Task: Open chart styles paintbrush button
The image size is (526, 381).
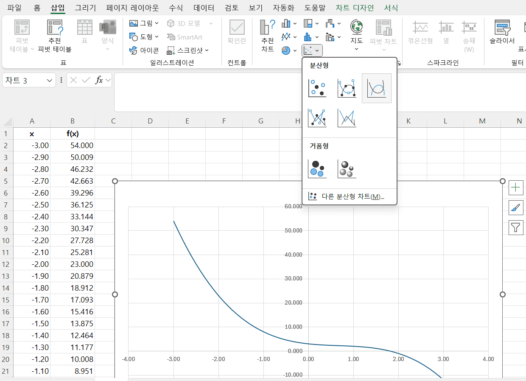Action: point(516,207)
